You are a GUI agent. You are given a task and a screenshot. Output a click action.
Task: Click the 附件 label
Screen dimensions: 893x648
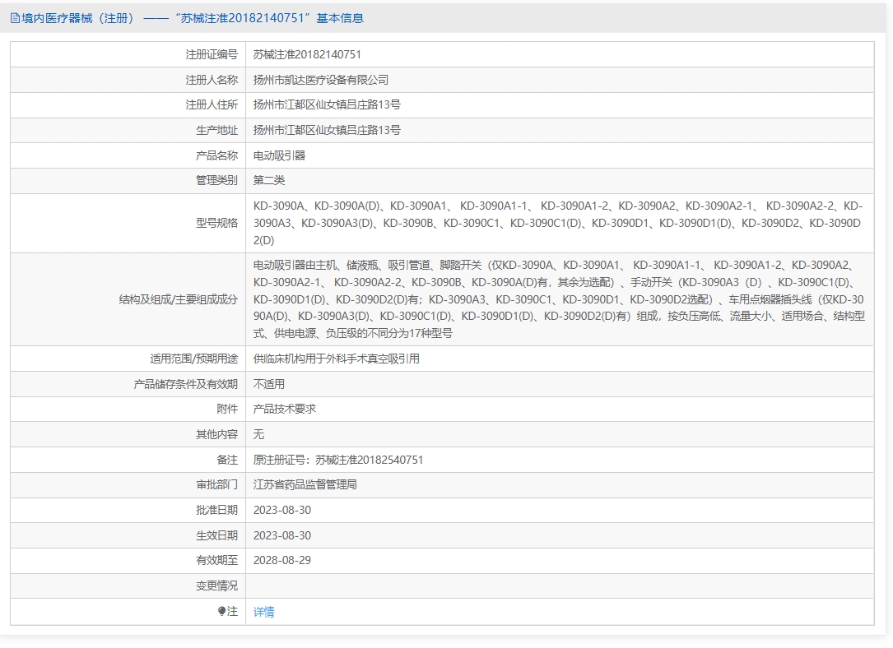point(226,409)
